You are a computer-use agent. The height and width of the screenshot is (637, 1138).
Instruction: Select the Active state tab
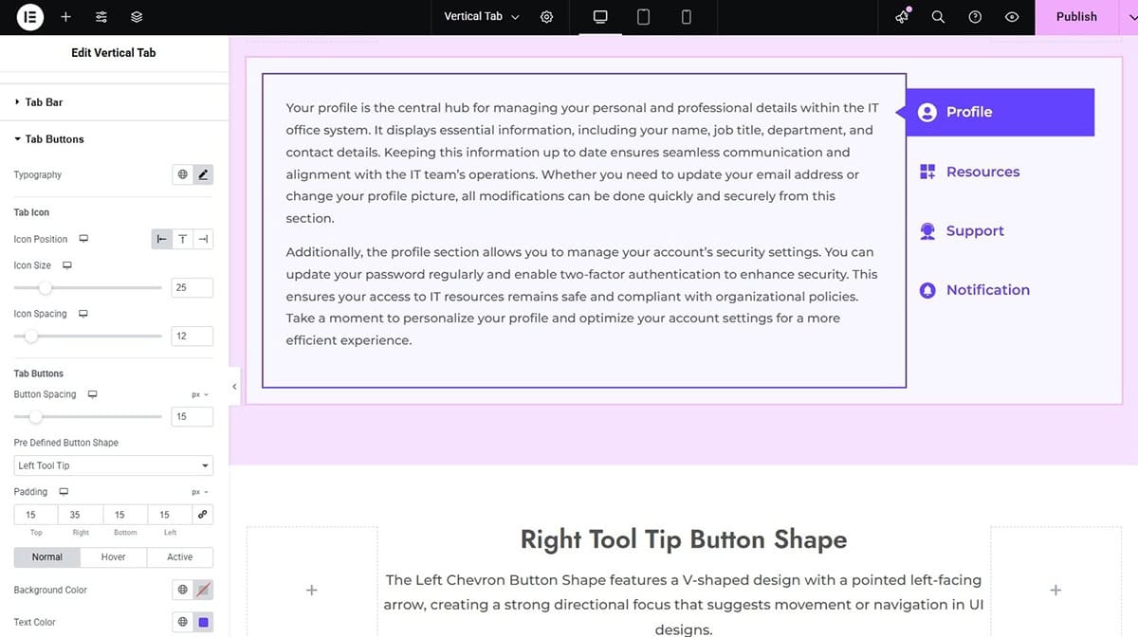[x=180, y=557]
